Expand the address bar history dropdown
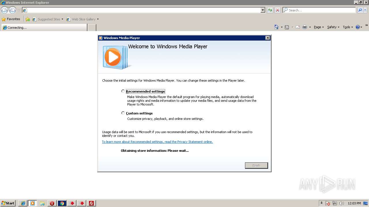Image resolution: width=369 pixels, height=207 pixels. (x=263, y=10)
